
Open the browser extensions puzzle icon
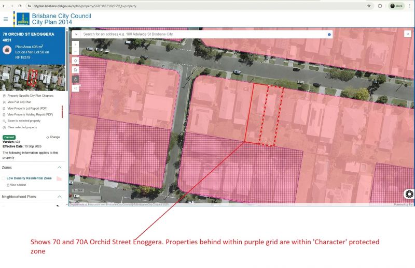[380, 6]
